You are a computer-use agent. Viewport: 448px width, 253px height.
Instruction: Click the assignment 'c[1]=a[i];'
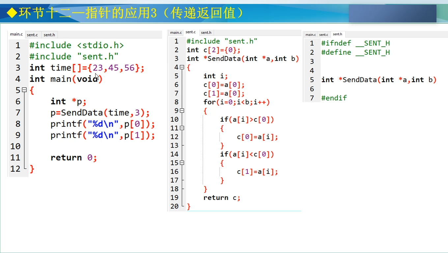258,172
